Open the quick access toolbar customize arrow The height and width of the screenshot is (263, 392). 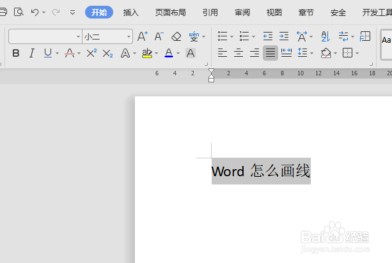[x=72, y=12]
